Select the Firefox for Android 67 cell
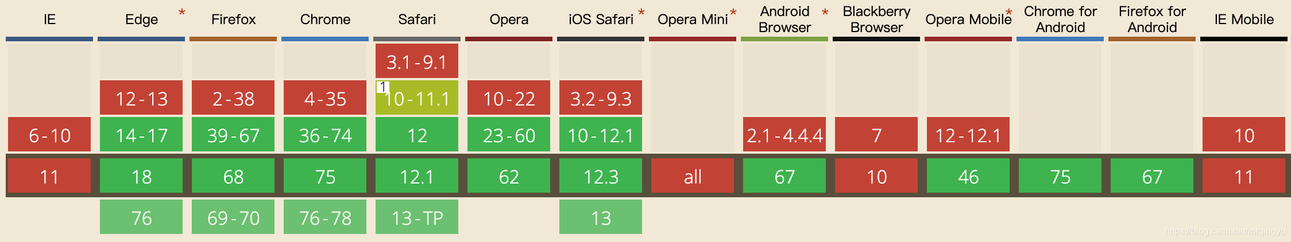1291x242 pixels. [x=1152, y=175]
